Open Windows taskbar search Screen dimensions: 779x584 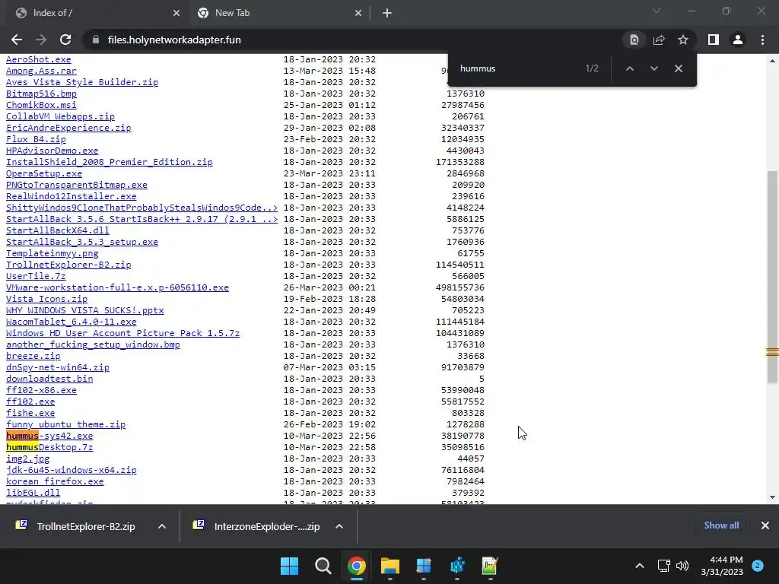pyautogui.click(x=323, y=566)
